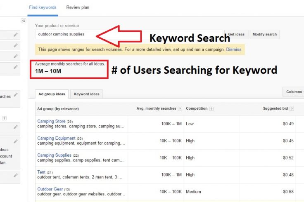304x202 pixels.
Task: Select the Ad group ideas tab
Action: pyautogui.click(x=52, y=94)
